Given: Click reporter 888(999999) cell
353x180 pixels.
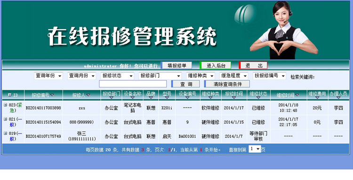Looking at the screenshot, I should click(82, 122).
